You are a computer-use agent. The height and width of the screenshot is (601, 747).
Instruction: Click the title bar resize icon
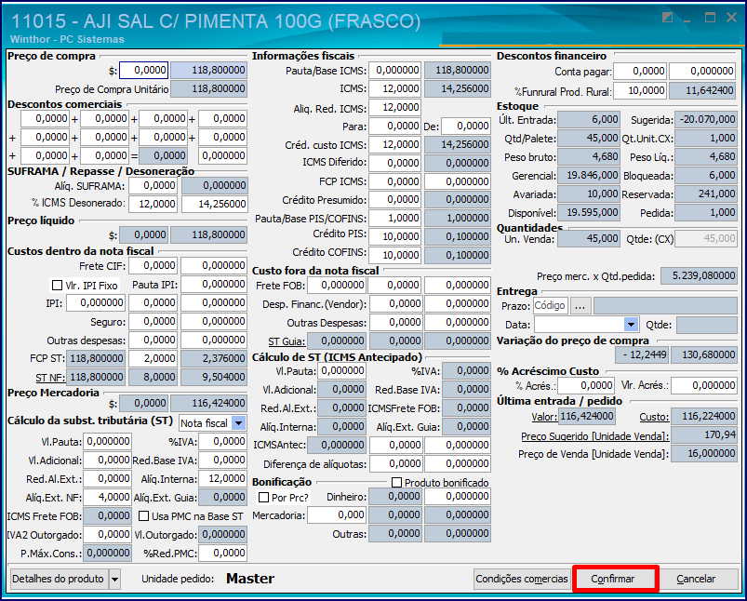[667, 18]
